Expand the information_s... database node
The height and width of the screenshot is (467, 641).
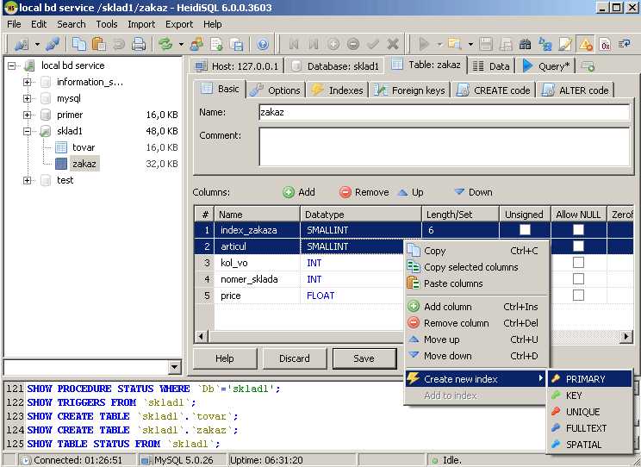click(27, 82)
